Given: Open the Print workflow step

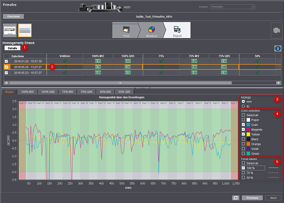Looking at the screenshot, I should coord(126,30).
